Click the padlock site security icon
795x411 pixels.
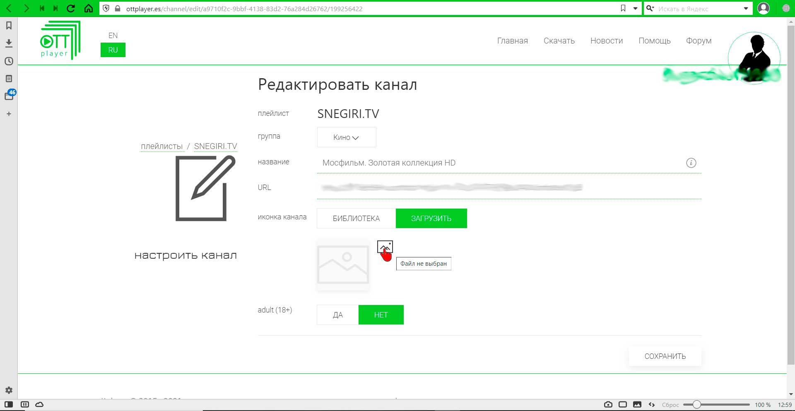tap(118, 8)
